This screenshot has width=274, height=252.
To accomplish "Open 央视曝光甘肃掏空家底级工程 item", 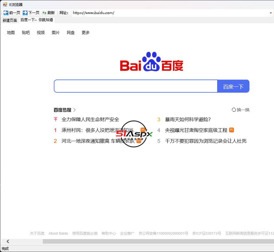I will point(196,130).
